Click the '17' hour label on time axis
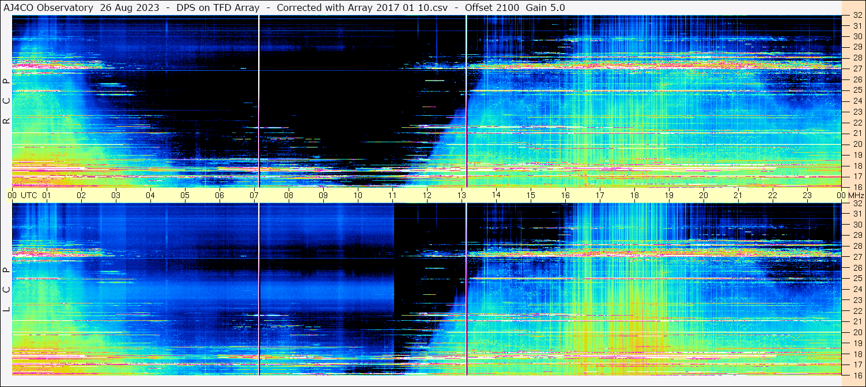Viewport: 866px width, 387px height. coord(600,195)
